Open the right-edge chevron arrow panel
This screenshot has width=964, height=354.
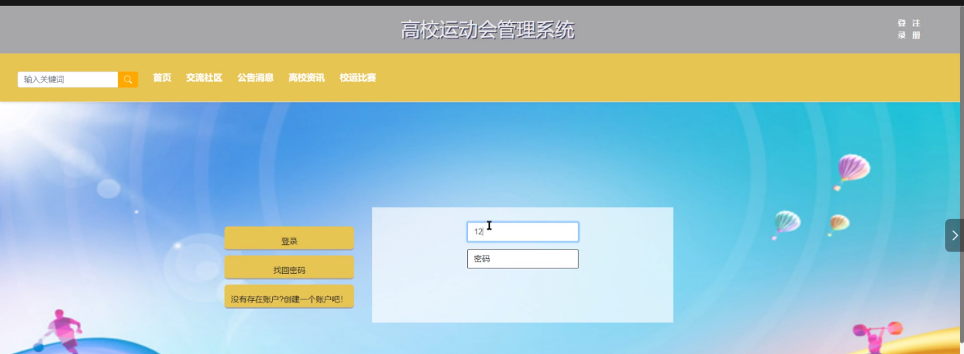[x=955, y=235]
